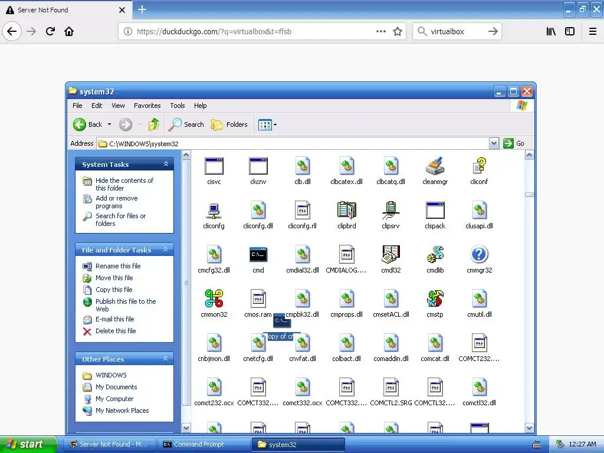Image resolution: width=604 pixels, height=453 pixels.
Task: Click E-mail this file
Action: pos(115,319)
